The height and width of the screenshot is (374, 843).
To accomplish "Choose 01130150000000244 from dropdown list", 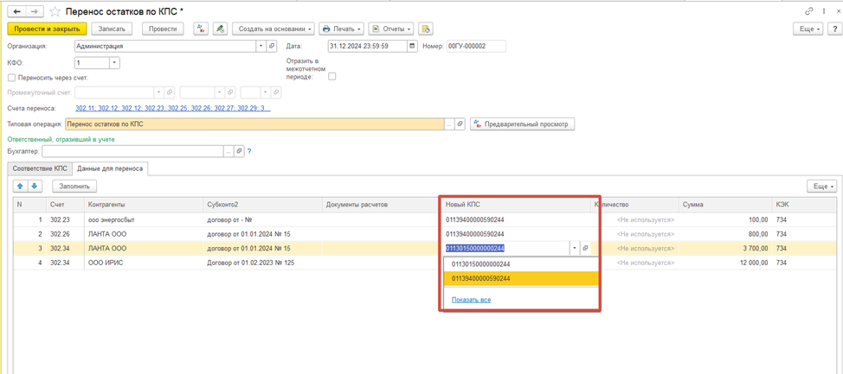I will 521,264.
